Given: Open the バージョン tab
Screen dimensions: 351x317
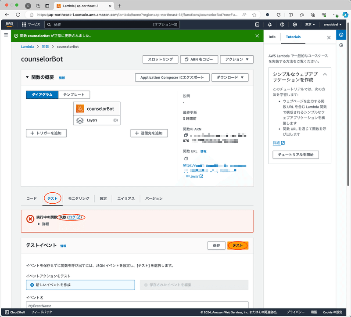Looking at the screenshot, I should click(x=154, y=198).
